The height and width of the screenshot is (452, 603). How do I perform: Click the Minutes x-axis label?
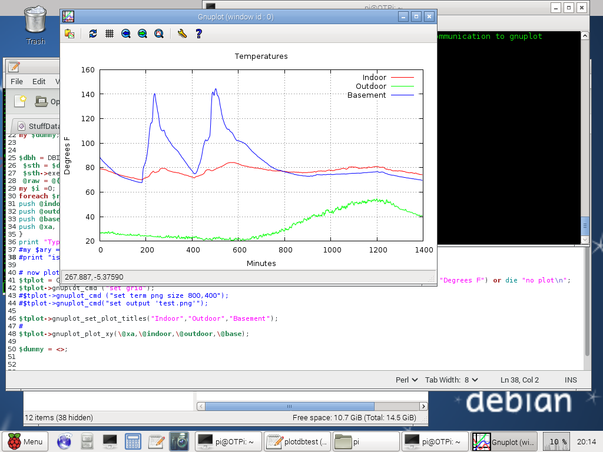coord(261,263)
